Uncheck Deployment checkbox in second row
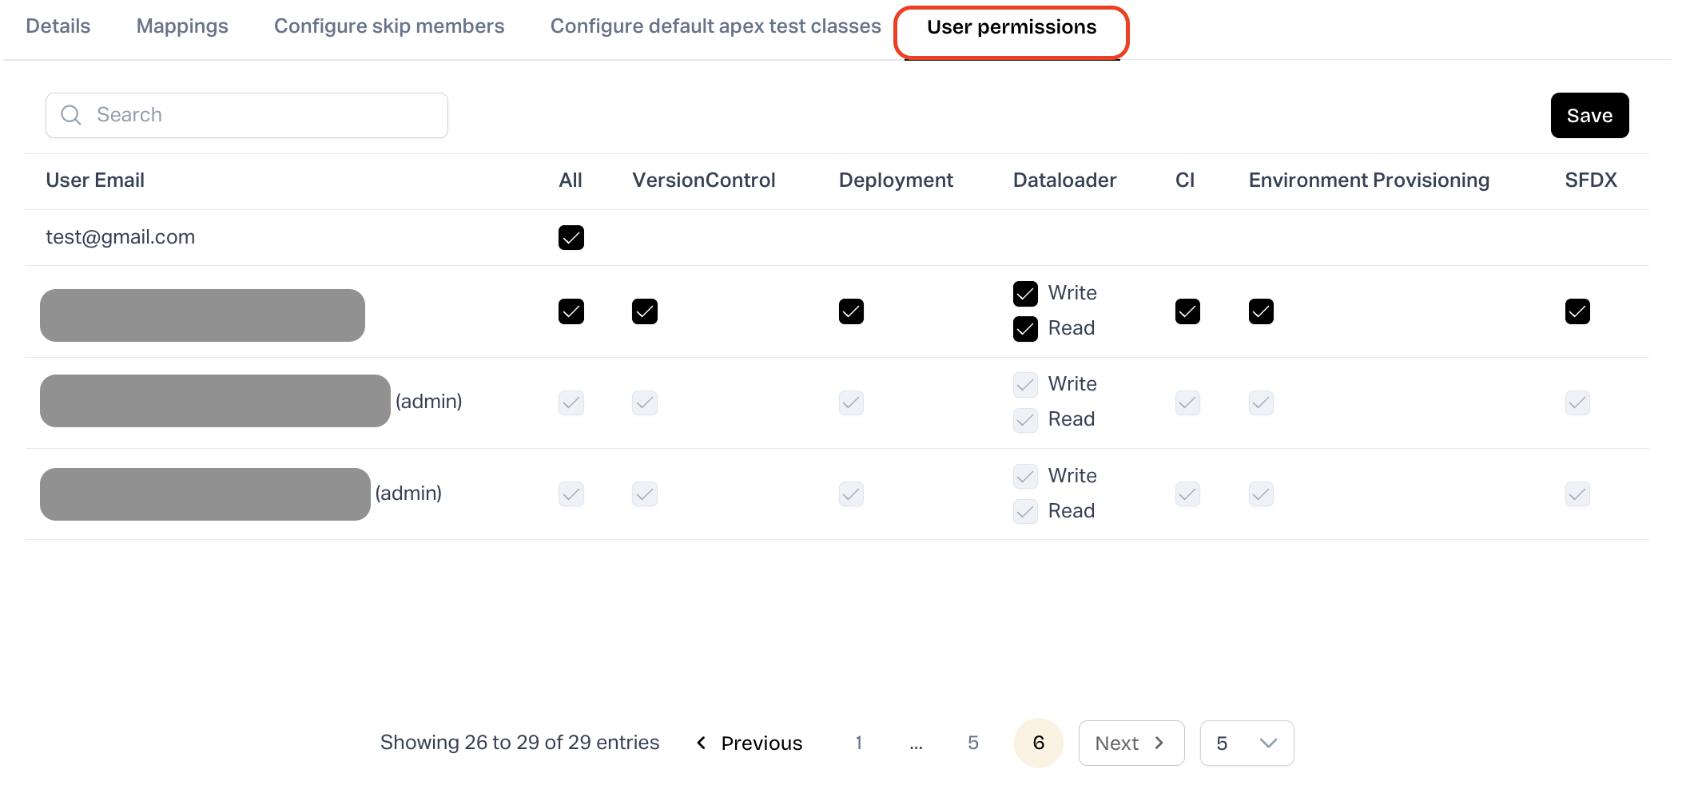Image resolution: width=1686 pixels, height=789 pixels. coord(851,311)
